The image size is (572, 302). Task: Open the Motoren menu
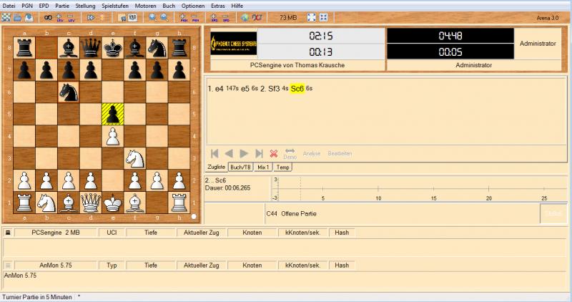[x=146, y=5]
